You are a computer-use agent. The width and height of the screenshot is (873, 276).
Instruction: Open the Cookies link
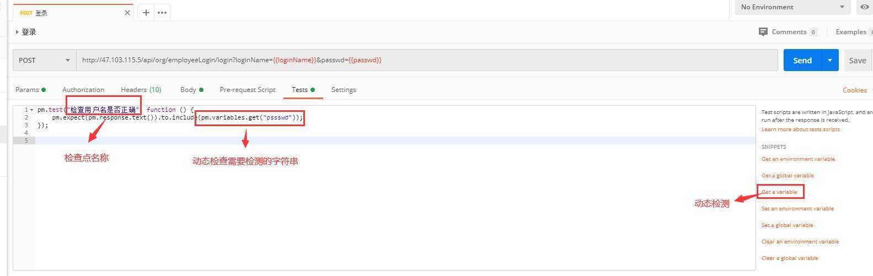click(854, 90)
